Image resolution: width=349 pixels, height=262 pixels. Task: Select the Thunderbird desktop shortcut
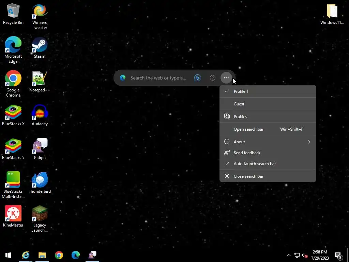[x=40, y=183]
